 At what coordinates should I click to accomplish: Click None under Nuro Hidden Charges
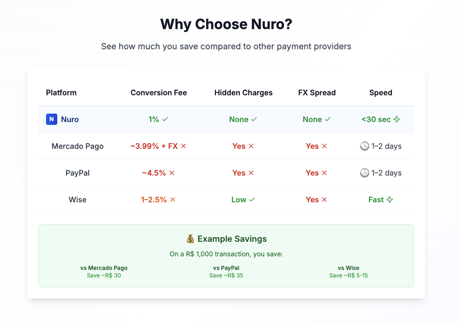239,119
